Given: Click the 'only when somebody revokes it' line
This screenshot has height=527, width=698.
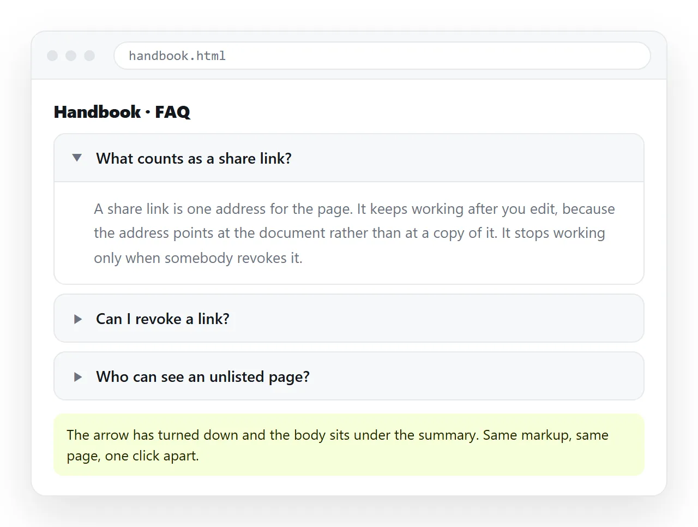Looking at the screenshot, I should (198, 258).
